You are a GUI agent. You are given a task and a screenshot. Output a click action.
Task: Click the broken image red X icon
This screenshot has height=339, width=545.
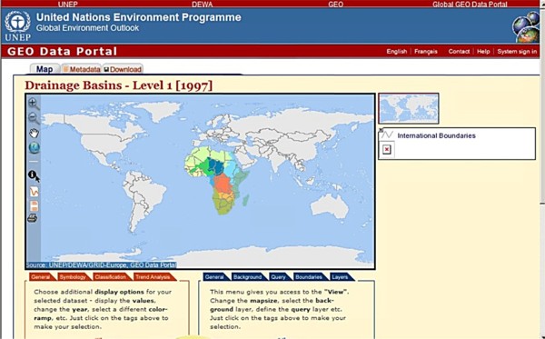click(387, 150)
